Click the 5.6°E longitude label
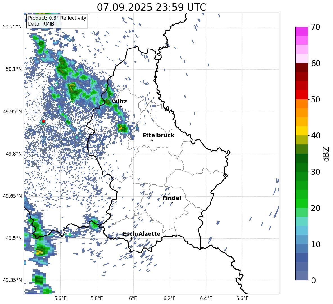This screenshot has width=333, height=304. [60, 298]
